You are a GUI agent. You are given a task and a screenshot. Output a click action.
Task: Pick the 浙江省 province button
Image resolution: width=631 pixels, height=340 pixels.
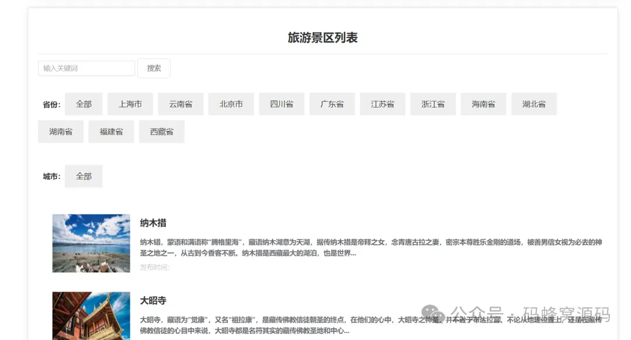pos(433,104)
